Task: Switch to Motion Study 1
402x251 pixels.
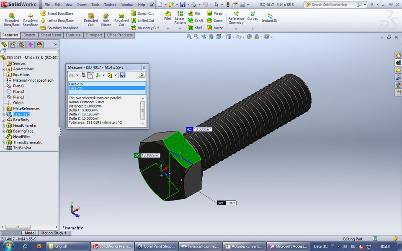Action: pyautogui.click(x=54, y=233)
